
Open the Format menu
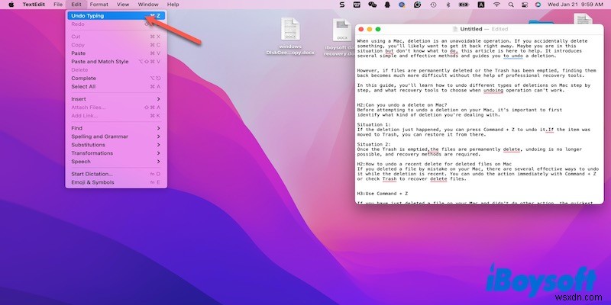99,5
